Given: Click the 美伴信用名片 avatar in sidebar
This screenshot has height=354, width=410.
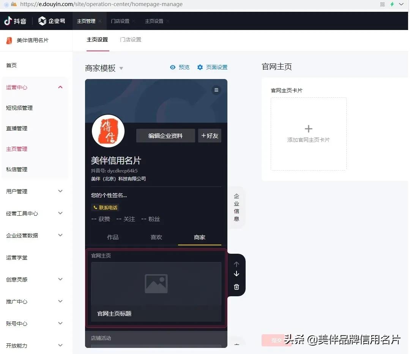Looking at the screenshot, I should click(9, 40).
